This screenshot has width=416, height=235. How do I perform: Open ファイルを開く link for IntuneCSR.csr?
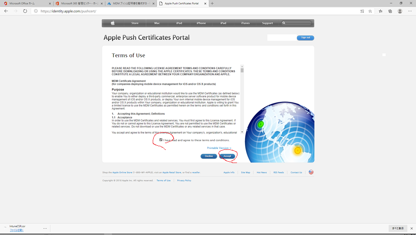coord(17,230)
